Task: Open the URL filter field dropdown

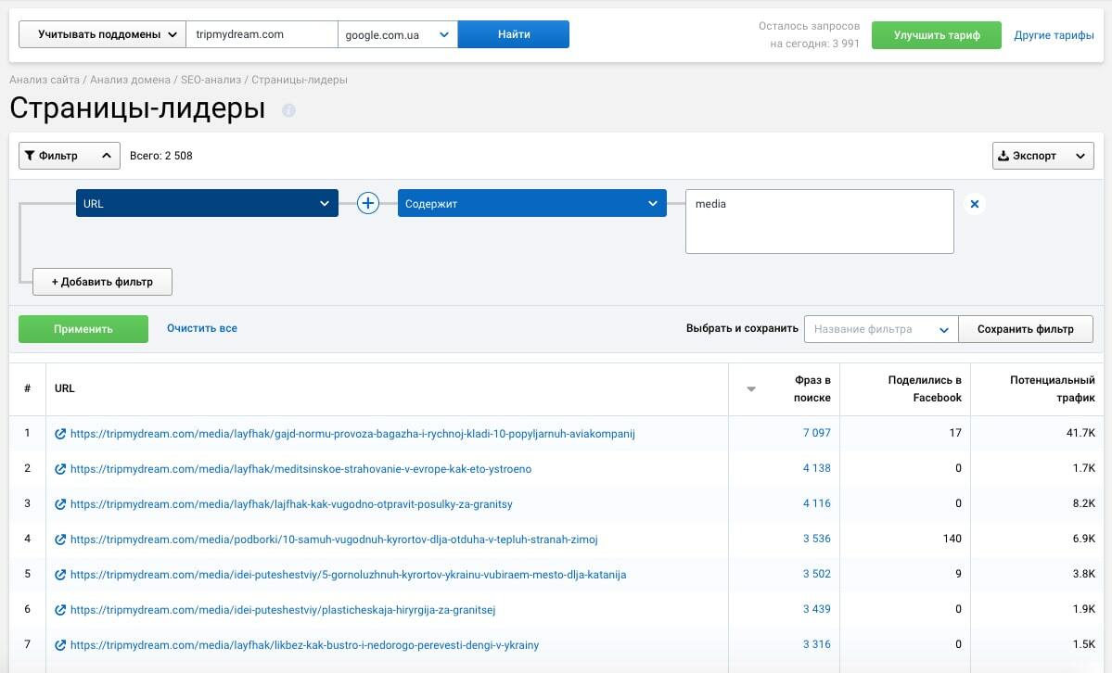Action: click(x=206, y=204)
